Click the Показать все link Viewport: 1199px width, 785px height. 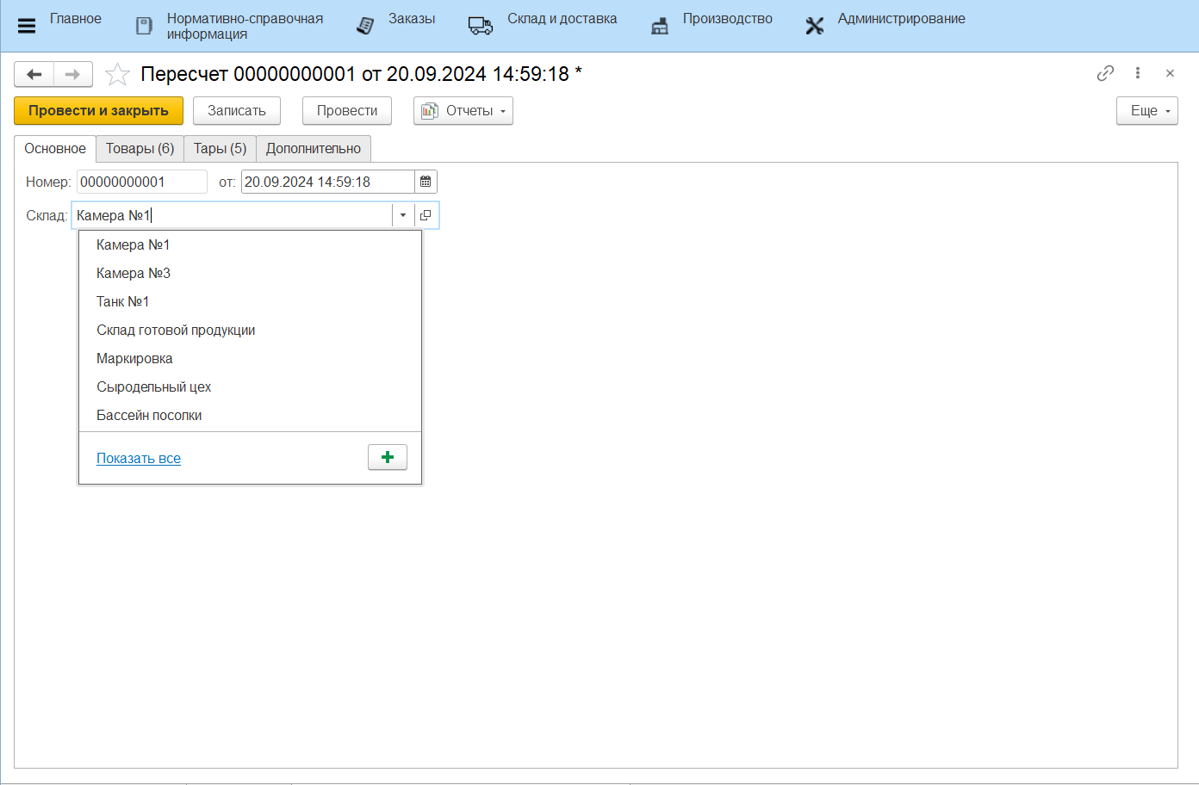(139, 459)
